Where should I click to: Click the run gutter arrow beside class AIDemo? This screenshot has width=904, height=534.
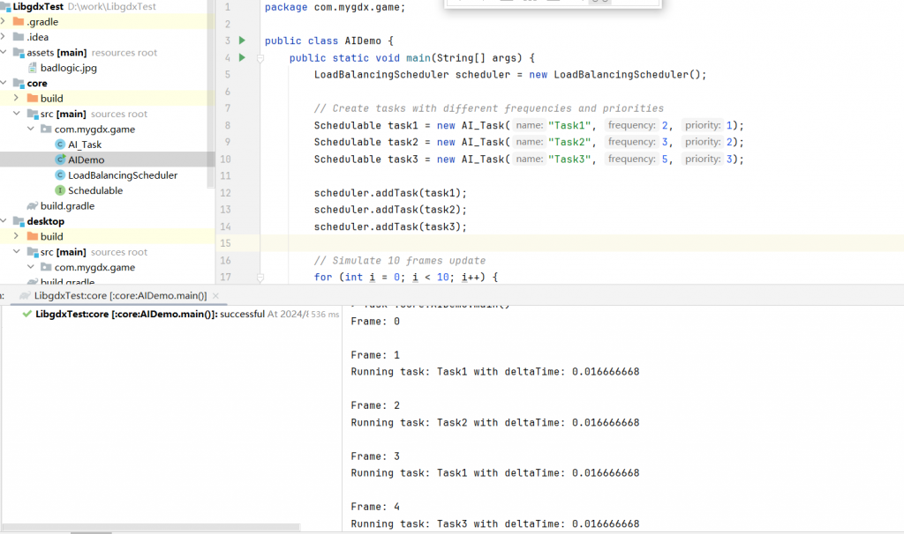(x=242, y=41)
